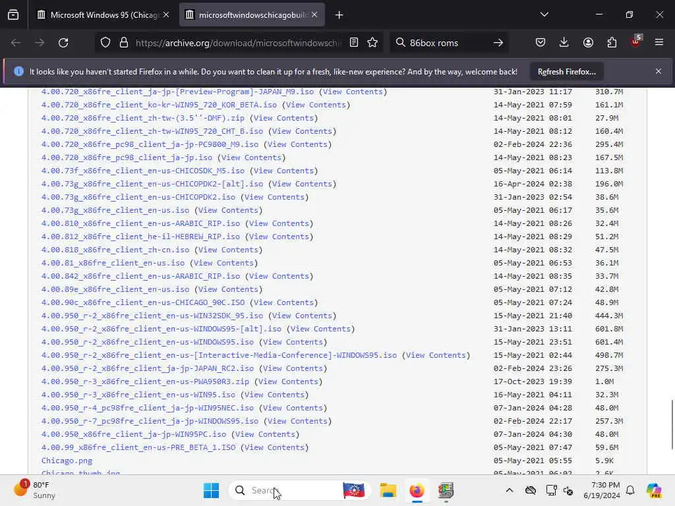This screenshot has height=506, width=675.
Task: Toggle reader view icon
Action: [x=354, y=42]
